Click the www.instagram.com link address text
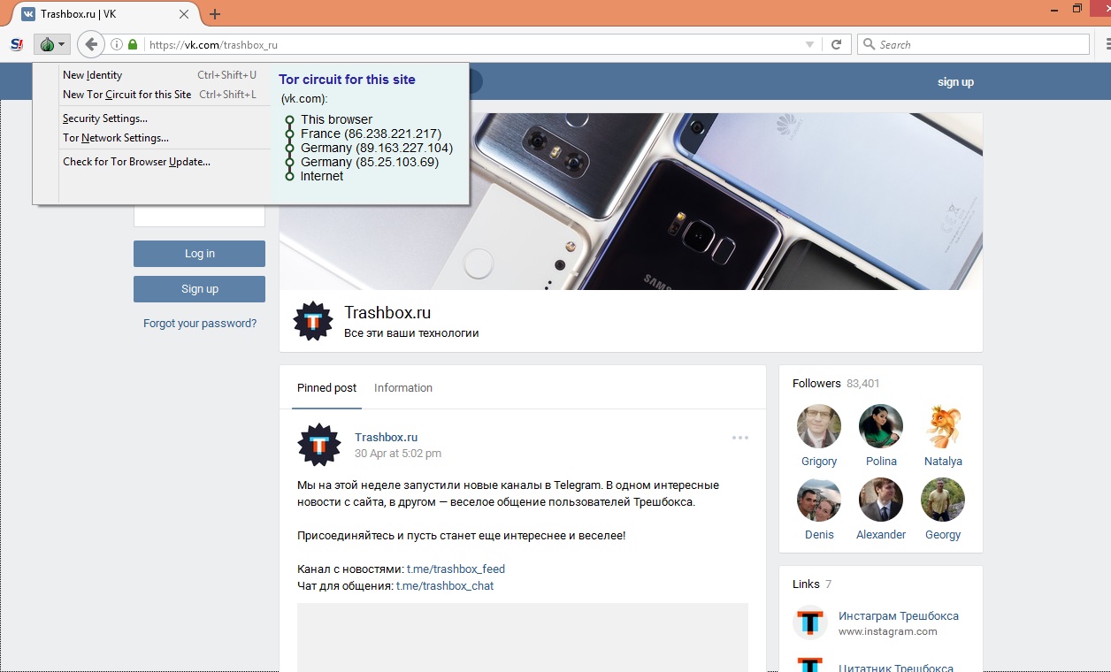Viewport: 1111px width, 672px height. [888, 632]
